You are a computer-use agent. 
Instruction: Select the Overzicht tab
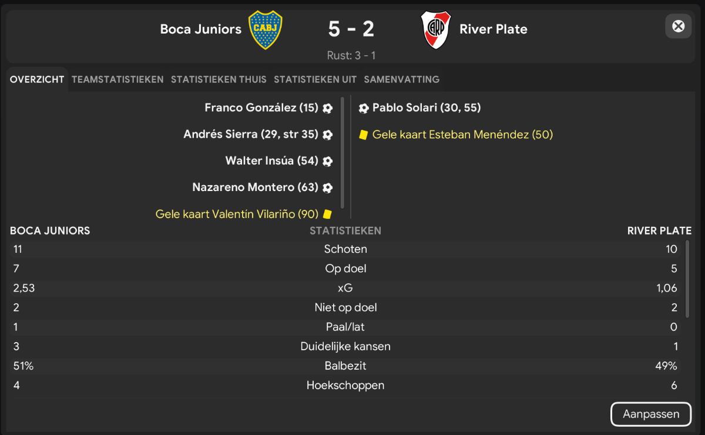coord(37,79)
